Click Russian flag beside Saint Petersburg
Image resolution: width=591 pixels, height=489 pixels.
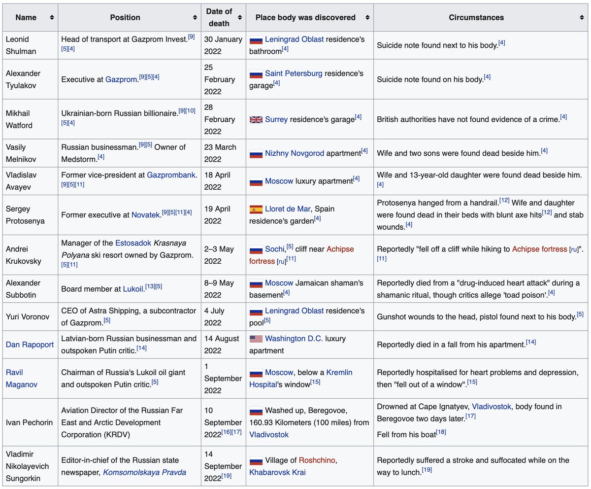coord(256,74)
